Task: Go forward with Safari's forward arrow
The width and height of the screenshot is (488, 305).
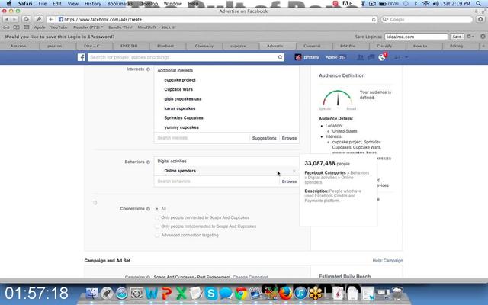Action: pyautogui.click(x=14, y=19)
